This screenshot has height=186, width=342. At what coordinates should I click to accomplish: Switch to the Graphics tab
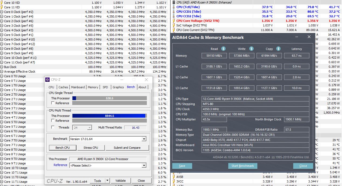tap(118, 87)
